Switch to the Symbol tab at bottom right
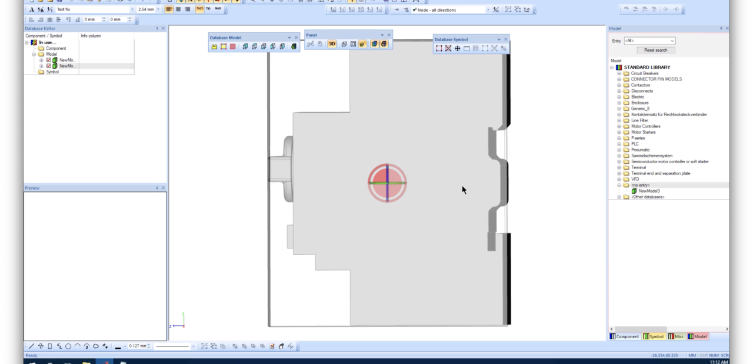Screen dimensions: 753x364 click(x=654, y=336)
